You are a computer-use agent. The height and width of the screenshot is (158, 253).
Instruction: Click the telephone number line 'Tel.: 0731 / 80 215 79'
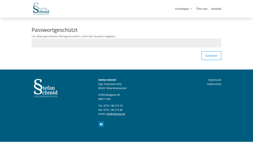pos(110,106)
